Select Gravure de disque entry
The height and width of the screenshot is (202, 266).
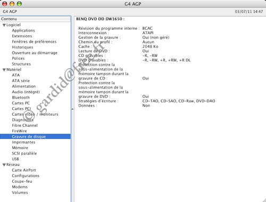35,136
